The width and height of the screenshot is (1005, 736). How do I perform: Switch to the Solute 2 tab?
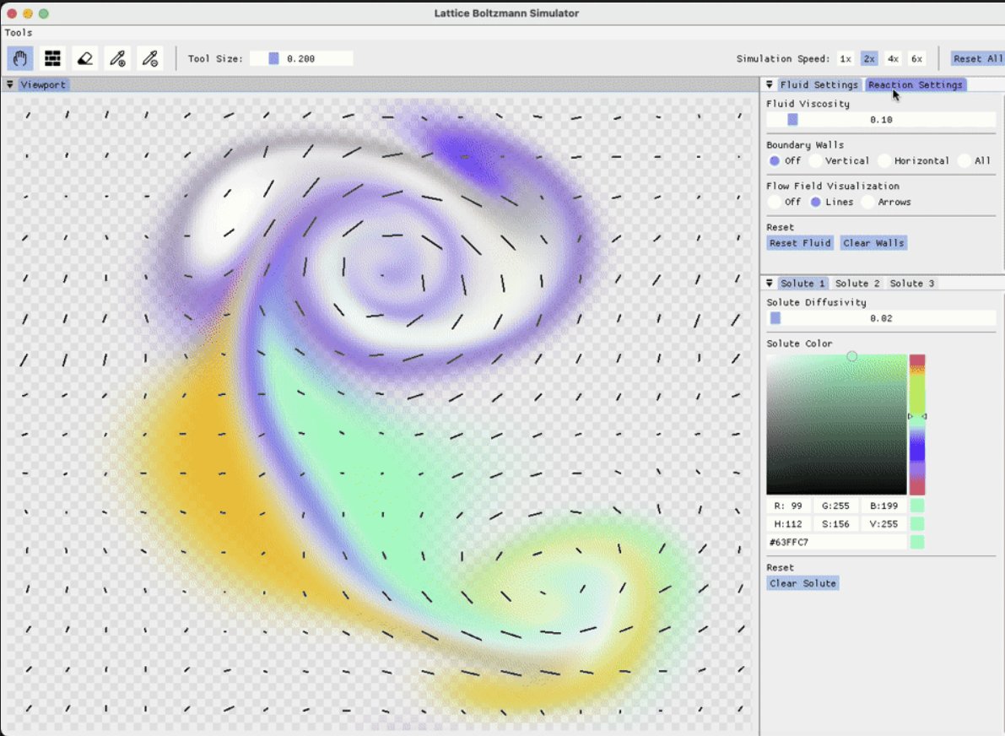pyautogui.click(x=857, y=283)
